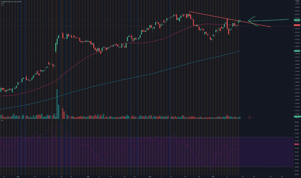This screenshot has height=178, width=301.
Task: Select the Vol indicator legend label
Action: 2,5
